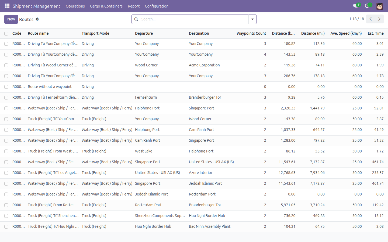Click the New button
The image size is (388, 242).
click(x=11, y=19)
